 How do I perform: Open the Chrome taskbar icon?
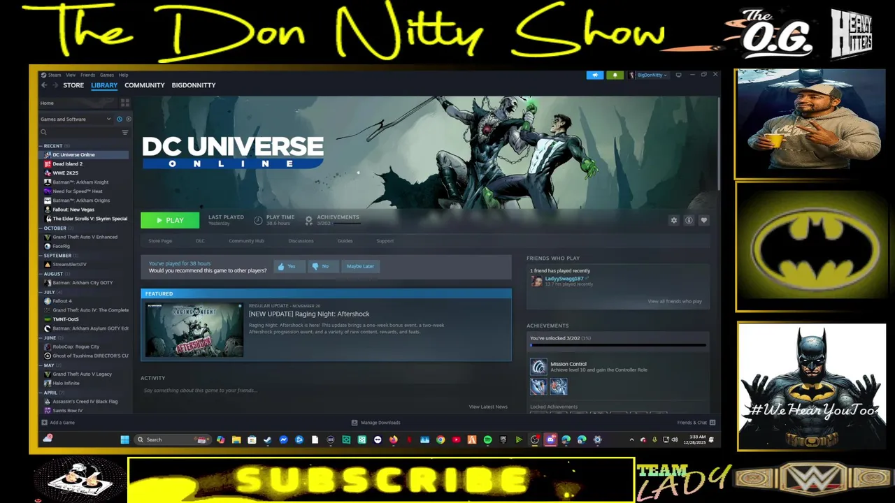[441, 439]
